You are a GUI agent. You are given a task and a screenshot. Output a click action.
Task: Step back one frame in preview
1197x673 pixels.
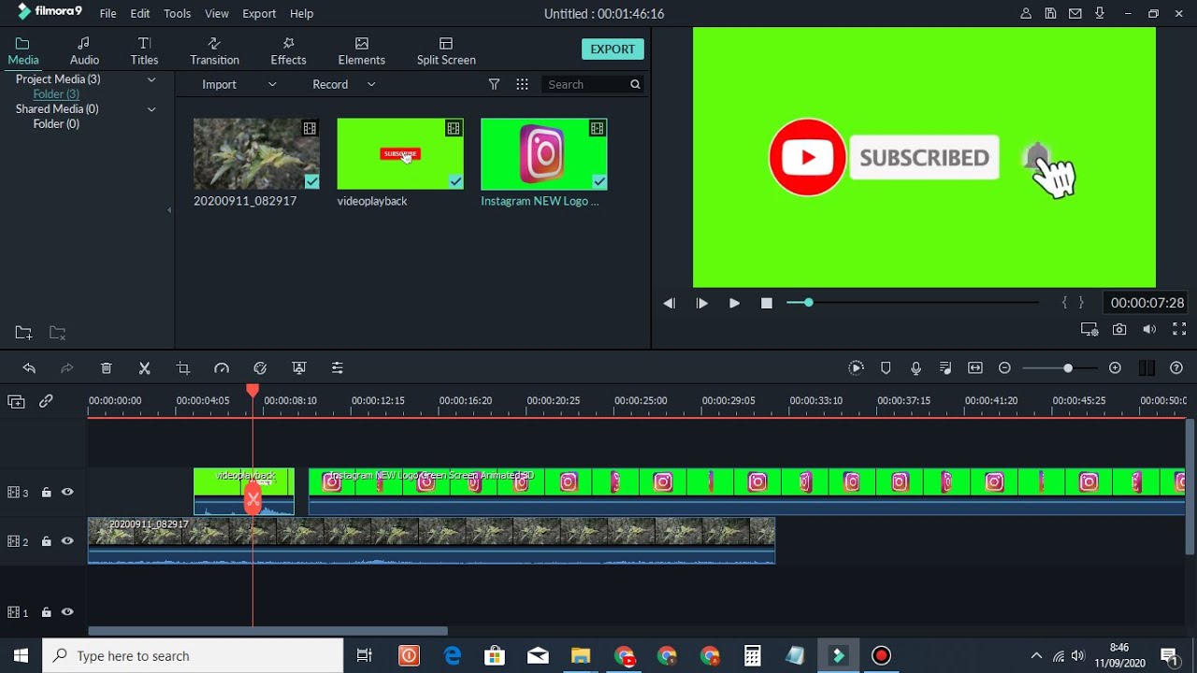pyautogui.click(x=669, y=303)
